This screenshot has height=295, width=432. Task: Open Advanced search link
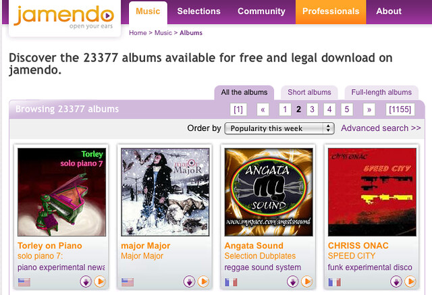pyautogui.click(x=381, y=128)
